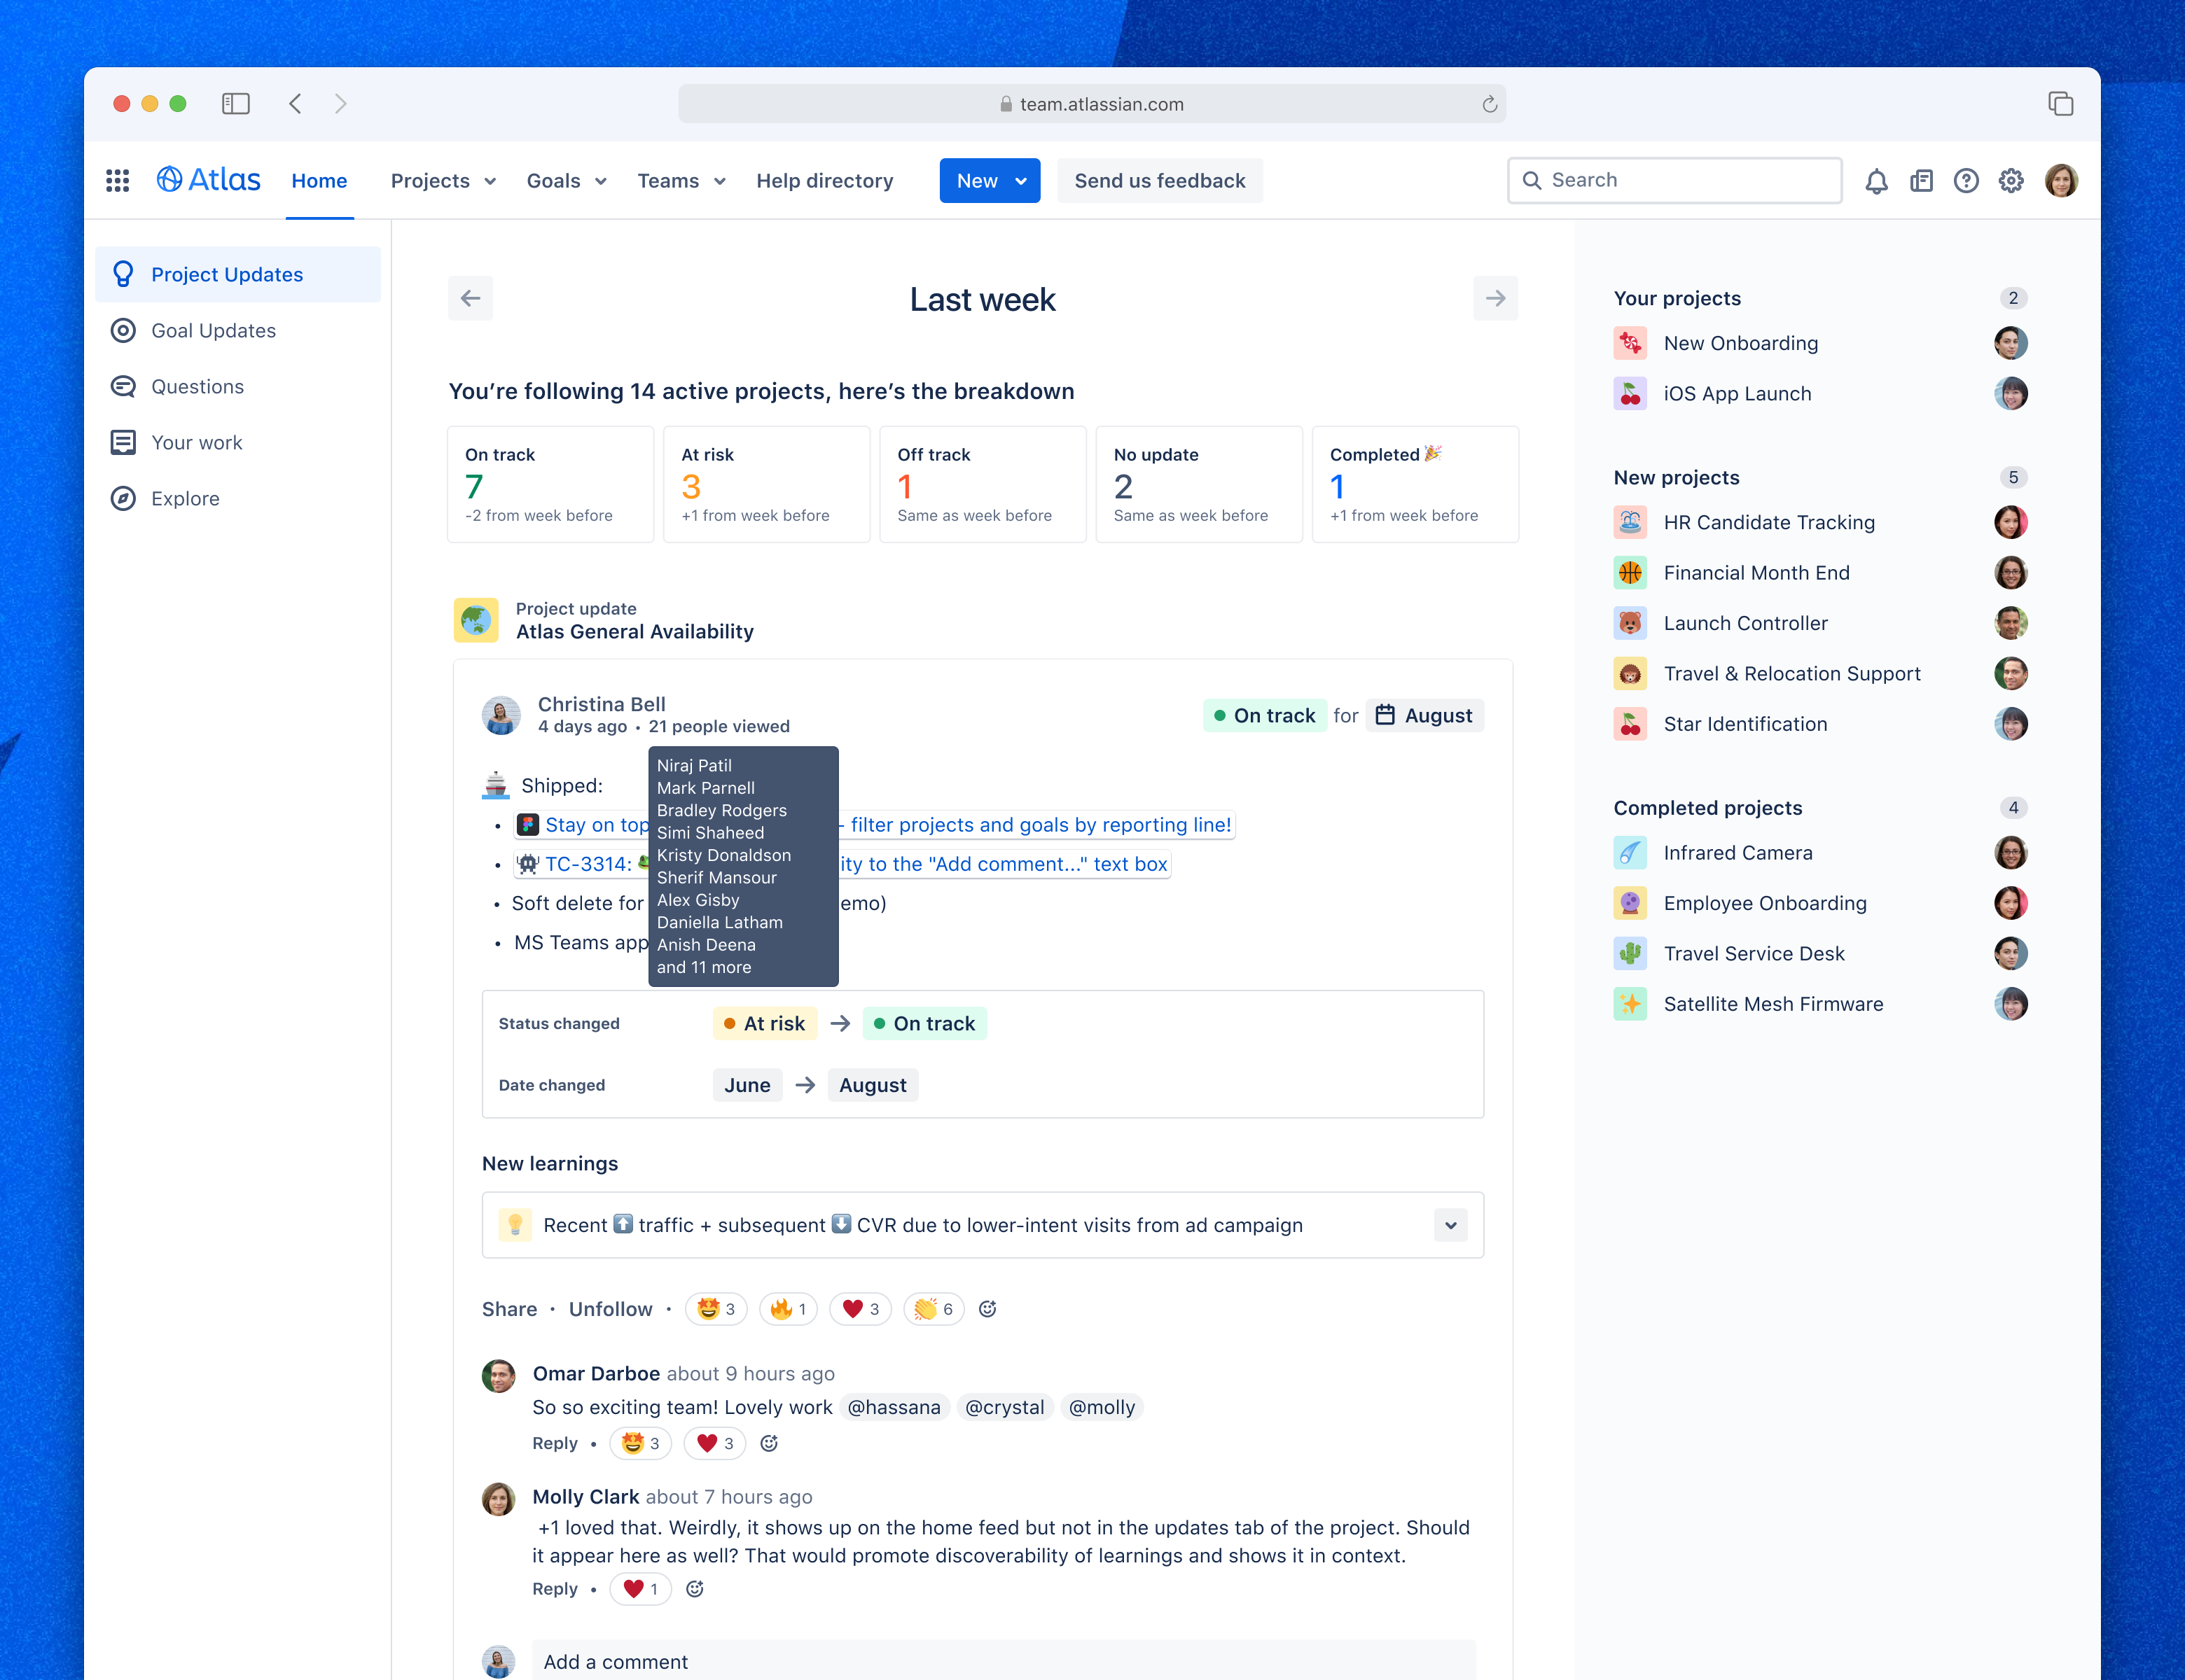Open the New button dropdown arrow

click(1020, 180)
